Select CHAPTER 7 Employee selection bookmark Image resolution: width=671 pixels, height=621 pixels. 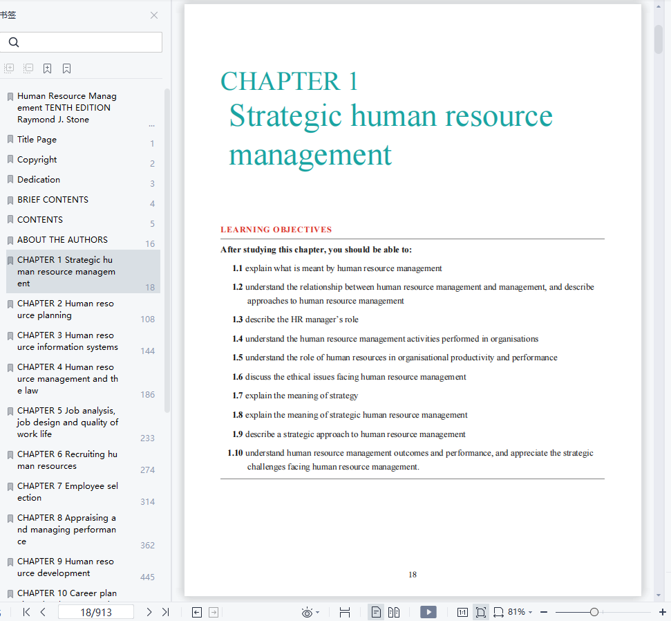pyautogui.click(x=68, y=492)
